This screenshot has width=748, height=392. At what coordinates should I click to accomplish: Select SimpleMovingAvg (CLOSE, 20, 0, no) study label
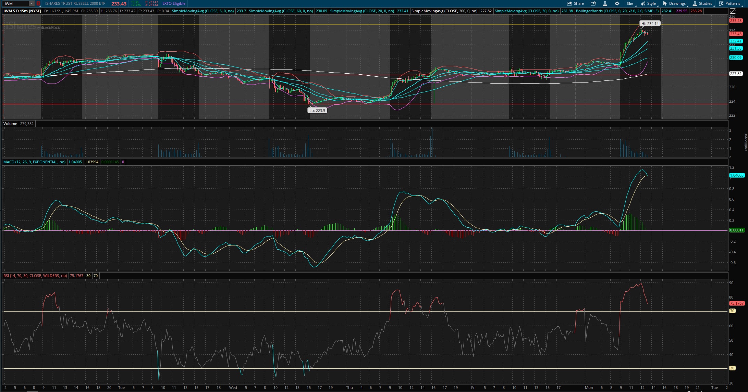[362, 11]
